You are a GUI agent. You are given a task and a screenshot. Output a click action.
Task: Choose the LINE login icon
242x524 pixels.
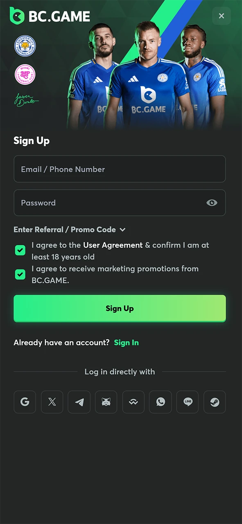pos(187,402)
